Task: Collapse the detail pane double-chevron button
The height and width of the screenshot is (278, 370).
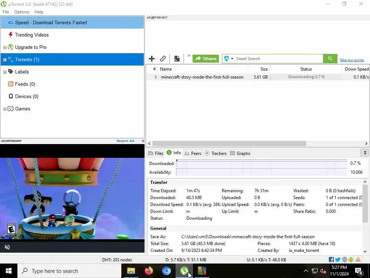Action: [x=365, y=153]
